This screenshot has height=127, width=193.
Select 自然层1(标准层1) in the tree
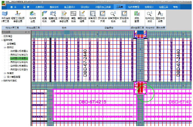(x=19, y=51)
